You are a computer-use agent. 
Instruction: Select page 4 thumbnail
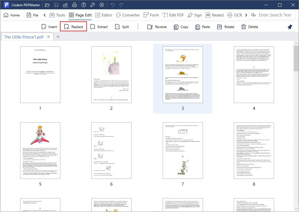point(254,75)
